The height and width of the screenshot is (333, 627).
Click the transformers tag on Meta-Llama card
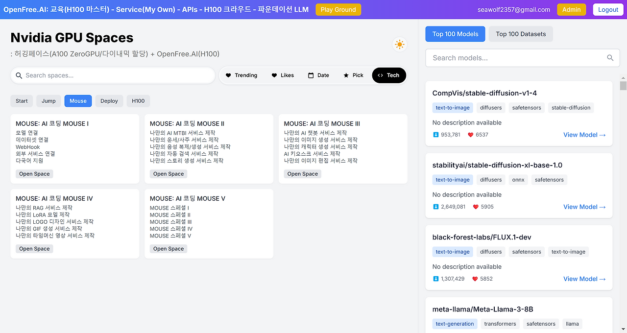500,324
